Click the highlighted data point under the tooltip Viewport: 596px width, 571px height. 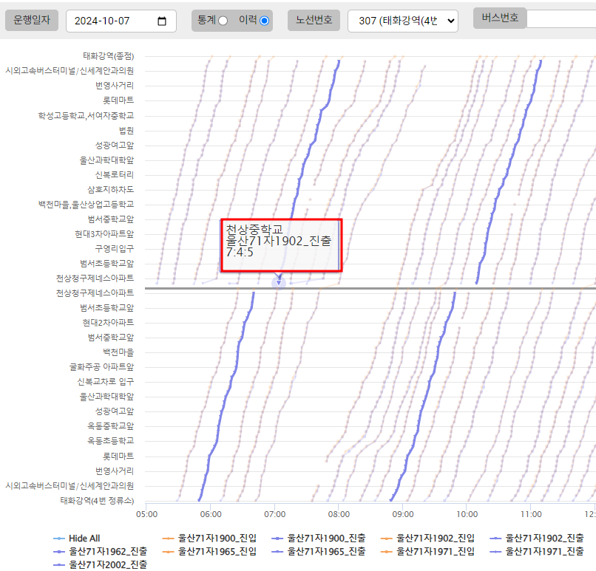pos(279,282)
